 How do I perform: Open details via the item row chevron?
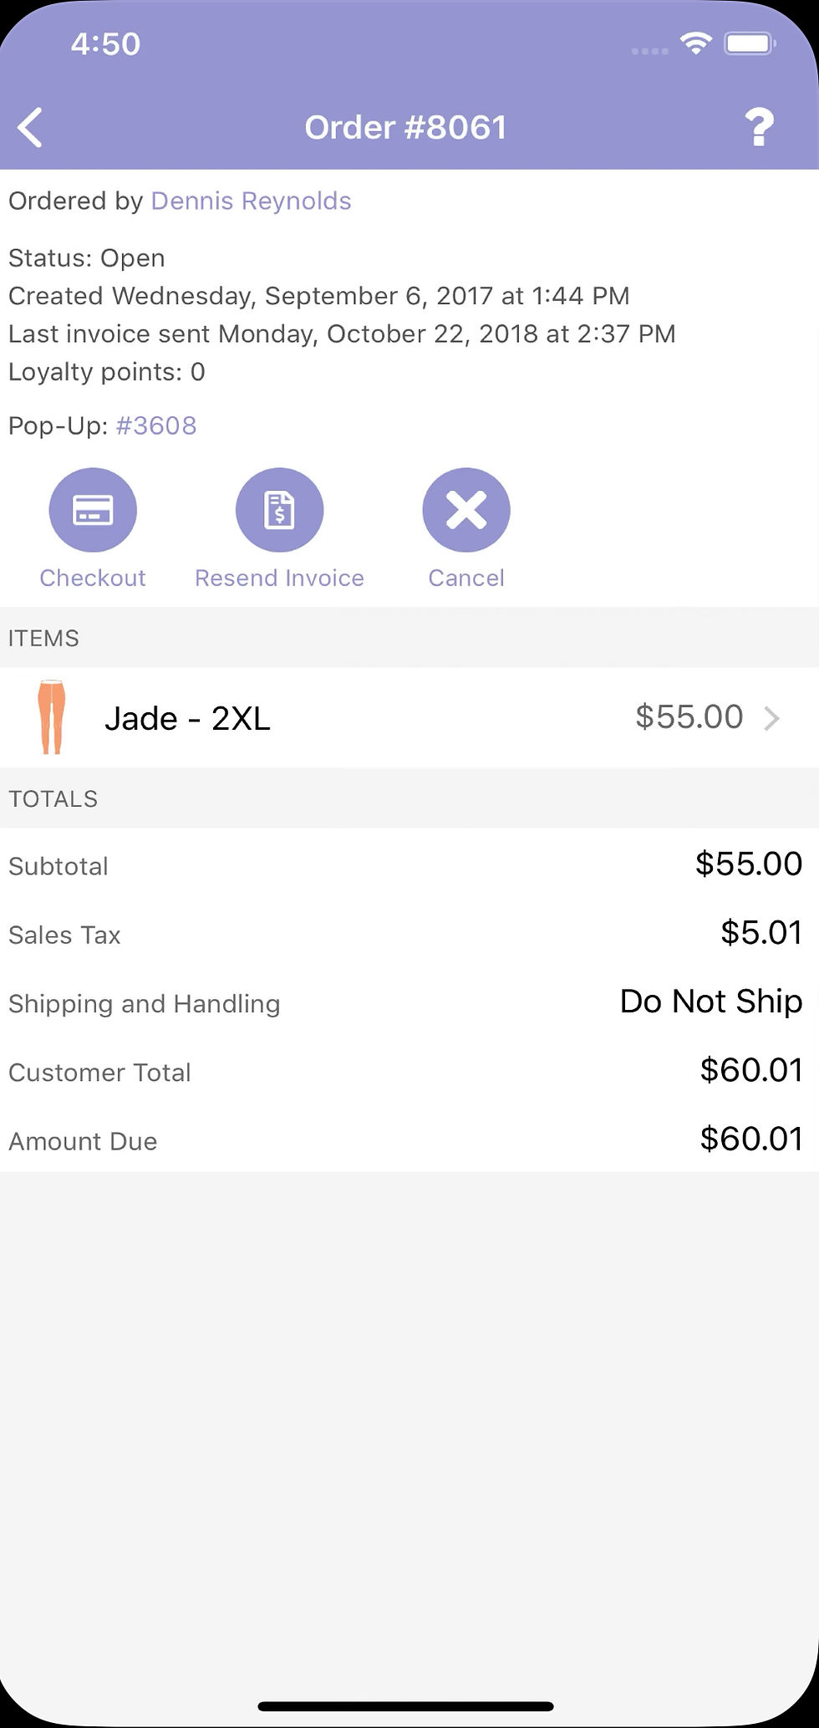(771, 718)
